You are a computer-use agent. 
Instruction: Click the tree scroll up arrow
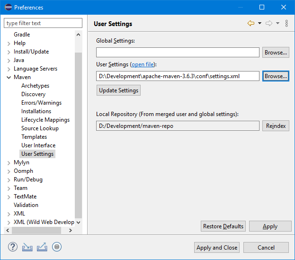coord(79,35)
